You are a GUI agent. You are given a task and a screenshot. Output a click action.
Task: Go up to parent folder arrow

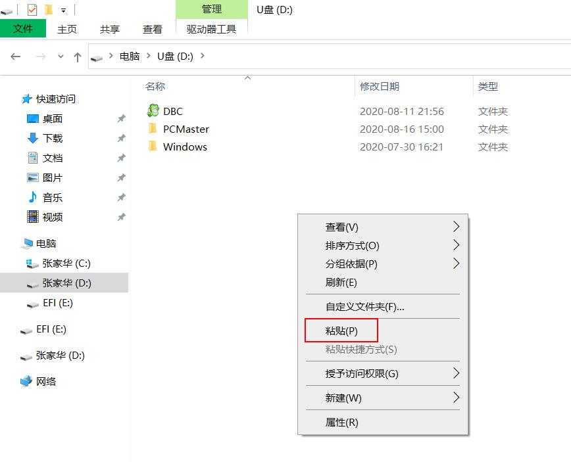pos(77,57)
